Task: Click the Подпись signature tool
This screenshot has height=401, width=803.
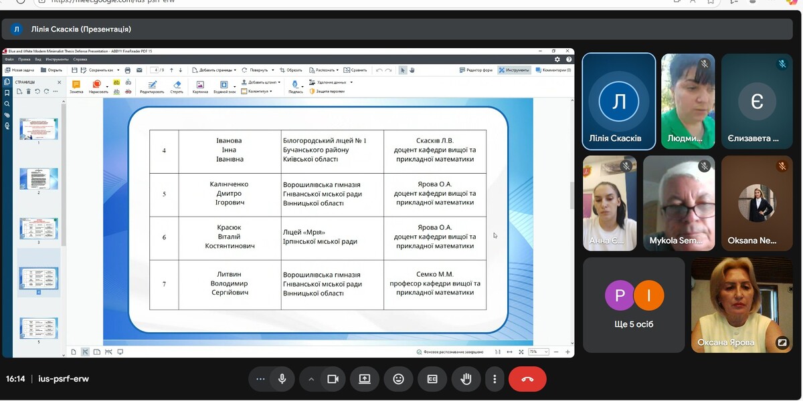Action: coord(296,87)
